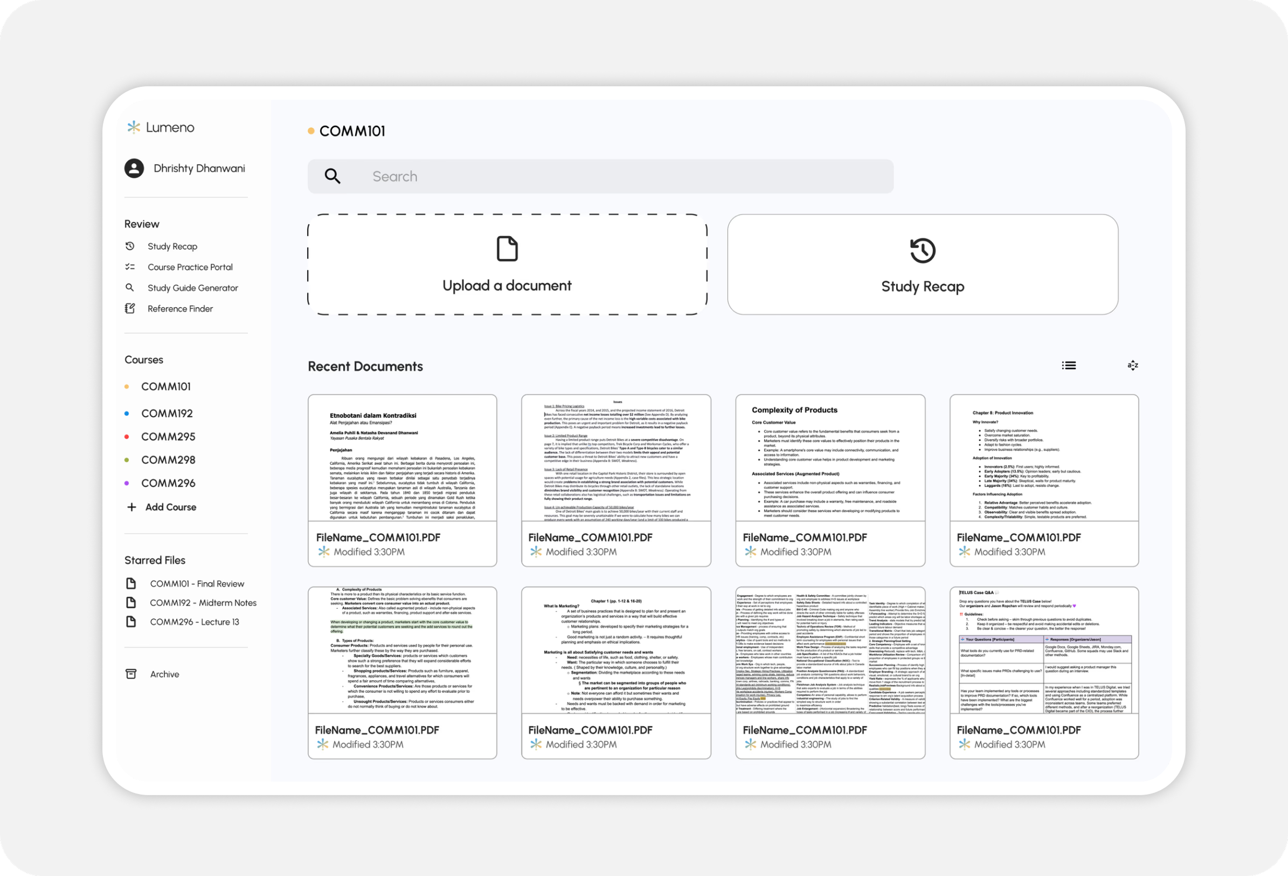Select the COMM295 course
1288x876 pixels.
coord(168,437)
